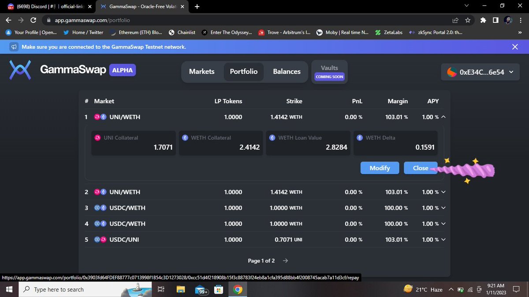Open the Chainlist bookmark
This screenshot has width=529, height=297.
[x=182, y=32]
